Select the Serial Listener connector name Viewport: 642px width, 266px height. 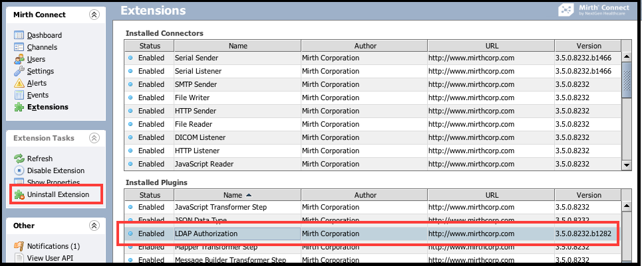(198, 71)
